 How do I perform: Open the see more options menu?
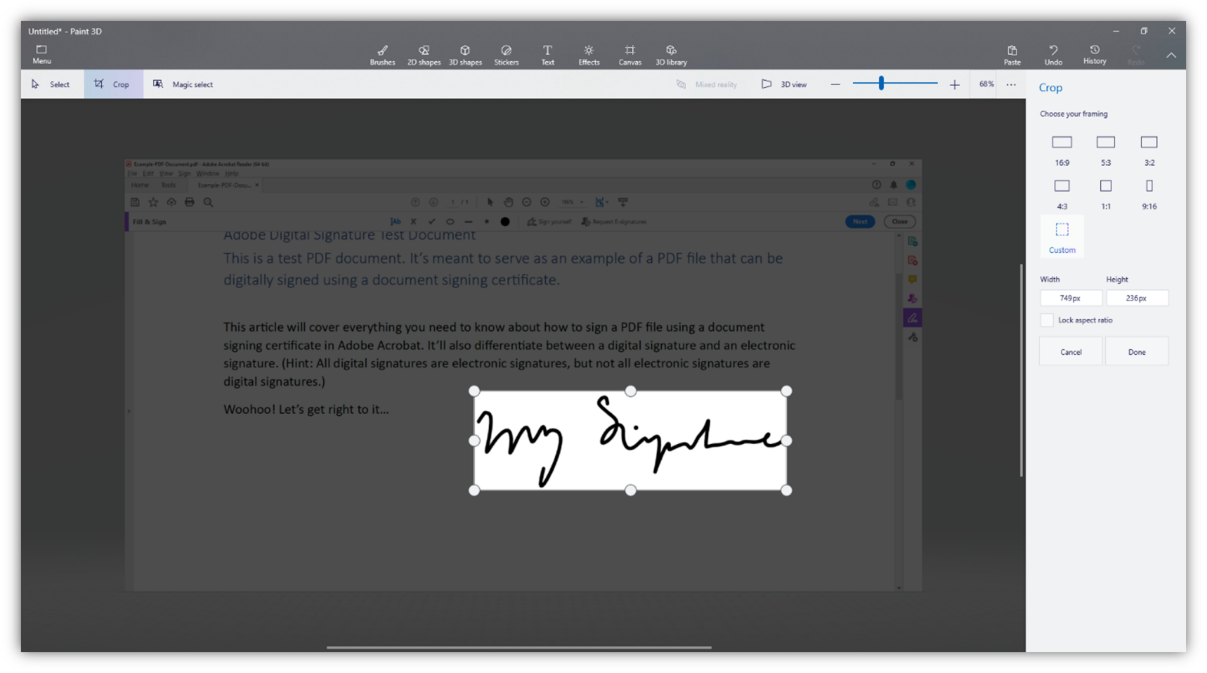tap(1011, 84)
